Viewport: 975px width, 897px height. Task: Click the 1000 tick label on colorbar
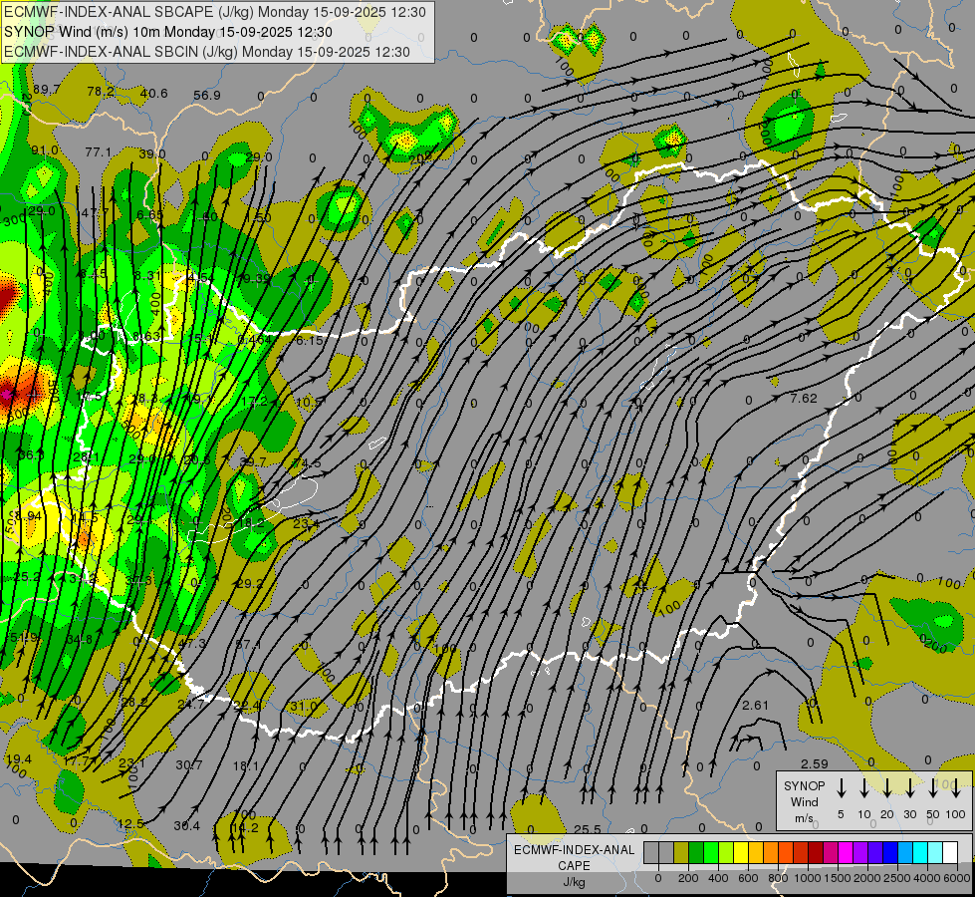click(808, 878)
